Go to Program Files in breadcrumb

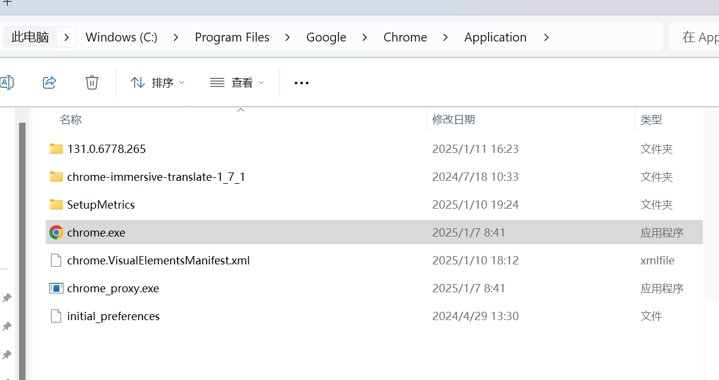pyautogui.click(x=232, y=37)
